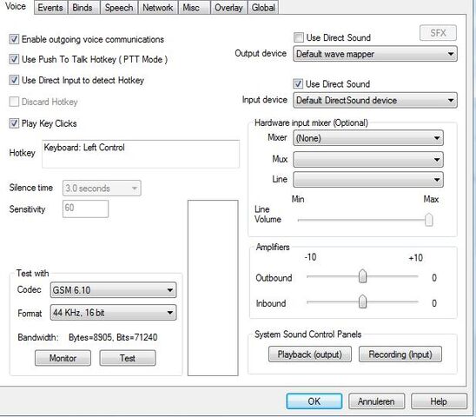Disable Enable outgoing voice communications checkbox
Image resolution: width=476 pixels, height=417 pixels.
click(x=14, y=39)
